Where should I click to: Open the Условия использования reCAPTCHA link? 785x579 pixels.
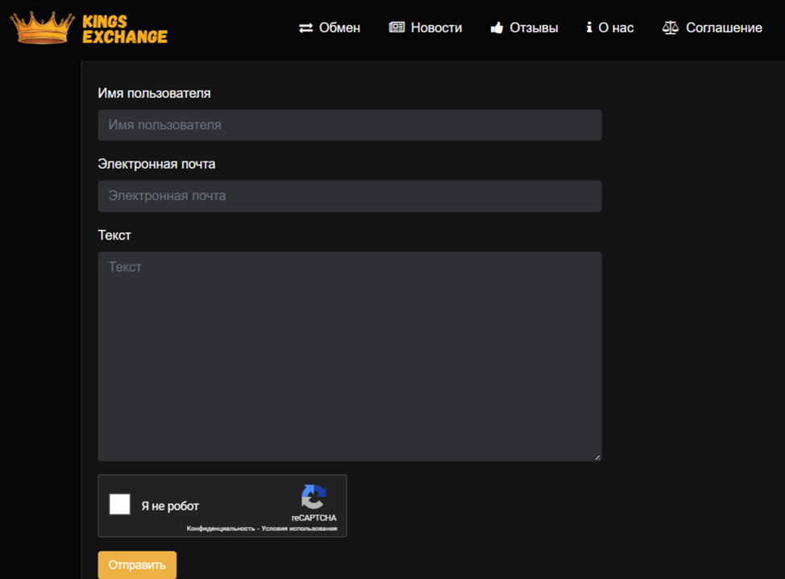click(x=300, y=529)
